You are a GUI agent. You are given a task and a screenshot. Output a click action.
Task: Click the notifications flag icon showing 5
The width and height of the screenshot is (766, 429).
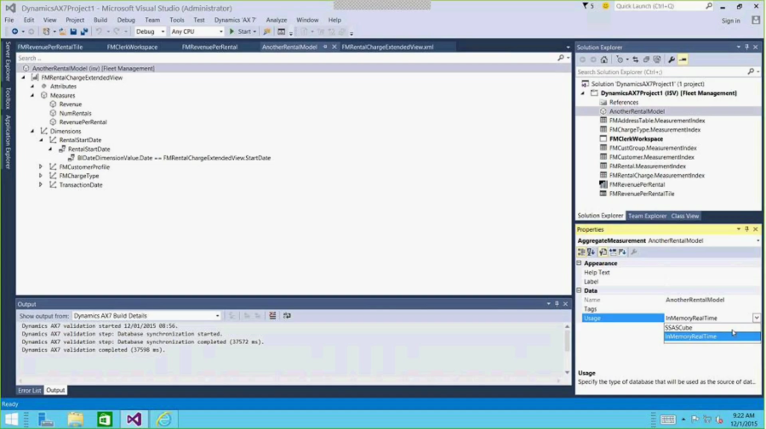pos(587,6)
